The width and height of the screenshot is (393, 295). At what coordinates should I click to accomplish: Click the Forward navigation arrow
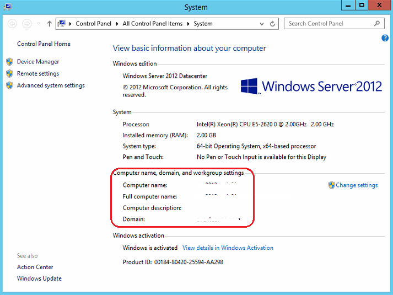pyautogui.click(x=27, y=24)
